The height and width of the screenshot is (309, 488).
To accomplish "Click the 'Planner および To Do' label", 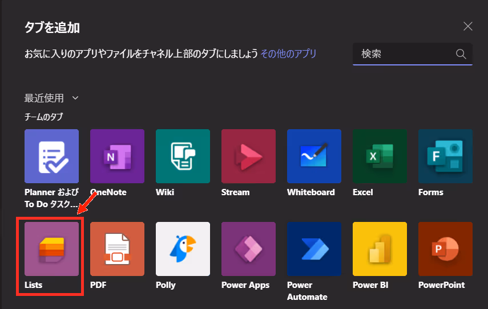I will [x=52, y=198].
